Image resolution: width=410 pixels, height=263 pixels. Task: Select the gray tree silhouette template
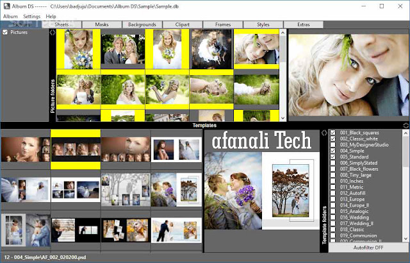[126, 189]
